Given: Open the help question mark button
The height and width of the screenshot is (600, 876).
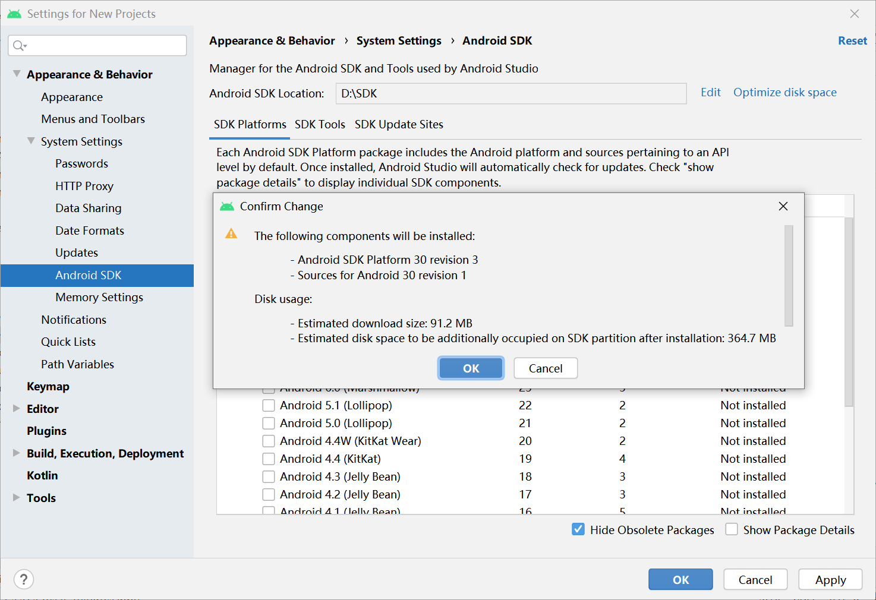Looking at the screenshot, I should tap(24, 579).
